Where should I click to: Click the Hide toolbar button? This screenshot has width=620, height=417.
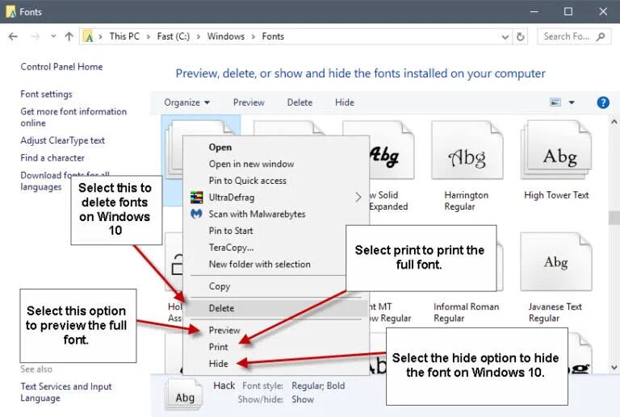[x=345, y=102]
